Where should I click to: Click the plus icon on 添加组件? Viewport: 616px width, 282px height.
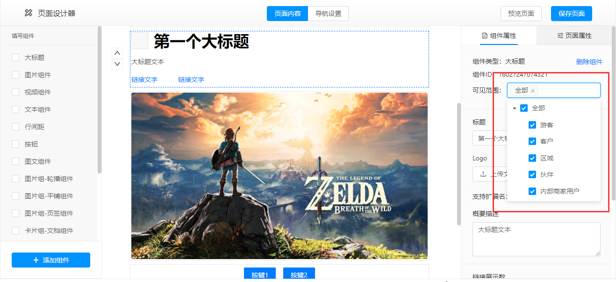coord(36,260)
